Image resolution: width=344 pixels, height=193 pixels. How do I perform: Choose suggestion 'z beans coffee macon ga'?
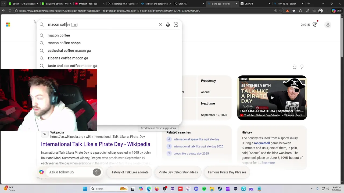(109, 58)
